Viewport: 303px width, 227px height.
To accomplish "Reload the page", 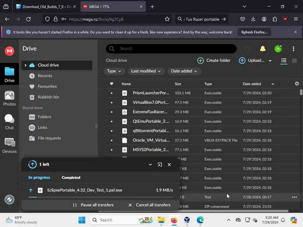I will click(28, 19).
